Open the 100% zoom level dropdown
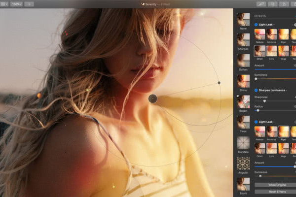The image size is (296, 197). (16, 4)
